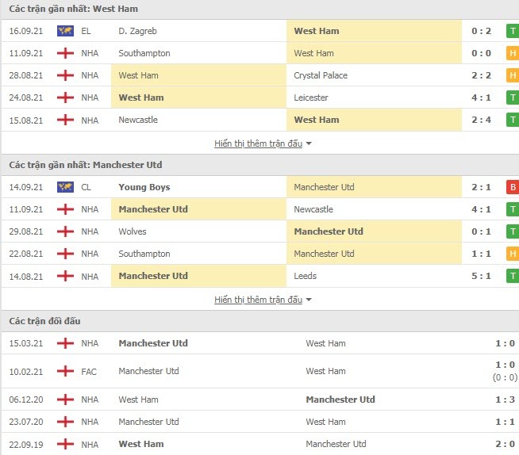Click the England flag on FAC 10.02.21 row
Image resolution: width=519 pixels, height=455 pixels.
(x=65, y=371)
